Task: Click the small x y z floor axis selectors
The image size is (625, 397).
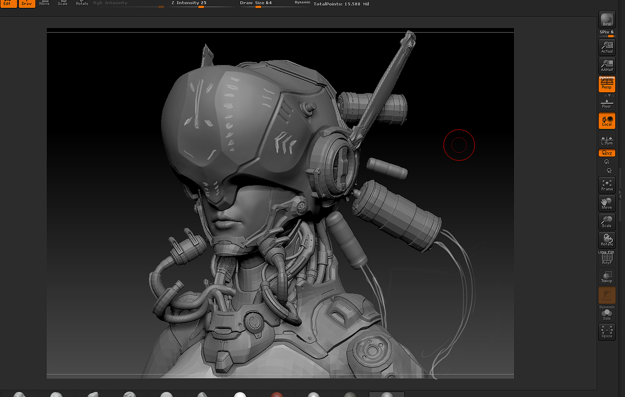Action: [x=608, y=95]
